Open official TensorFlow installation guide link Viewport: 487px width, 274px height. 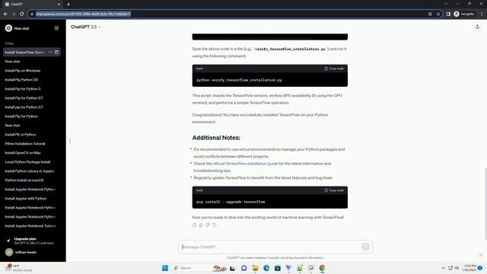245,164
